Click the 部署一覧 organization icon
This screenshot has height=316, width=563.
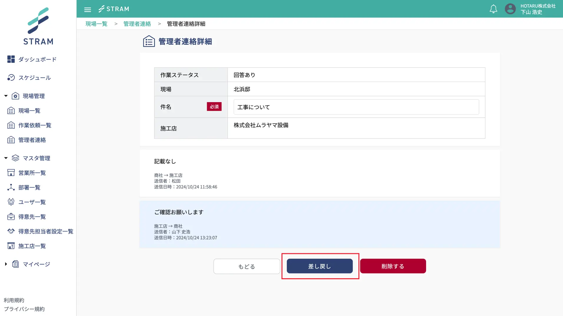[11, 187]
